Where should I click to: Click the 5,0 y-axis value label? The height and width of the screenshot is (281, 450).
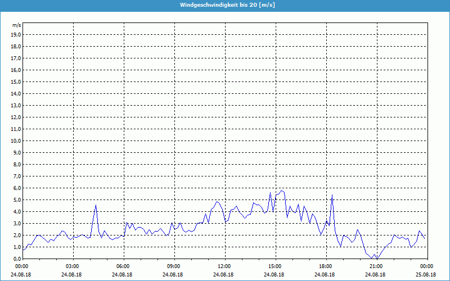coord(17,200)
